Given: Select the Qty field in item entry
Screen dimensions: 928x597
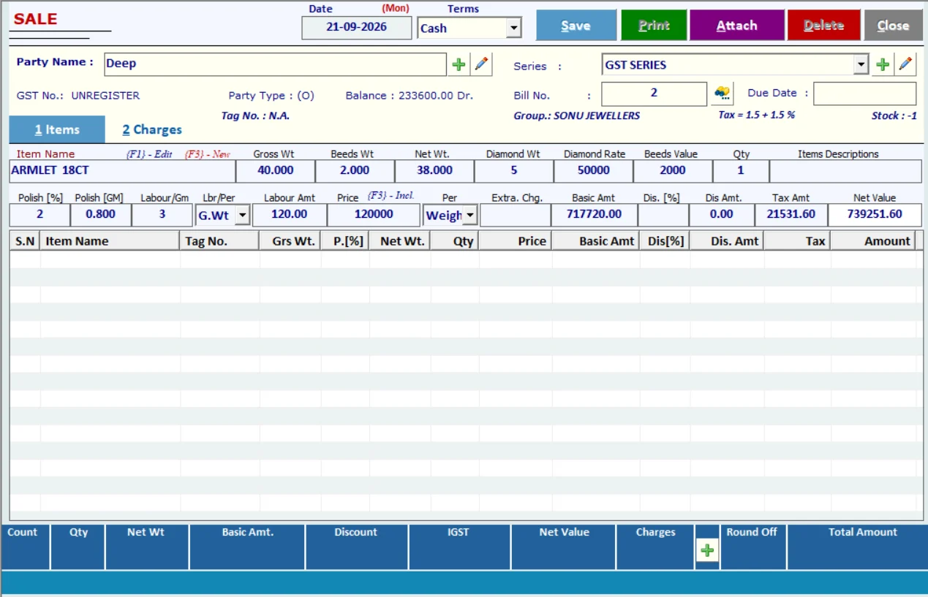Looking at the screenshot, I should tap(741, 170).
